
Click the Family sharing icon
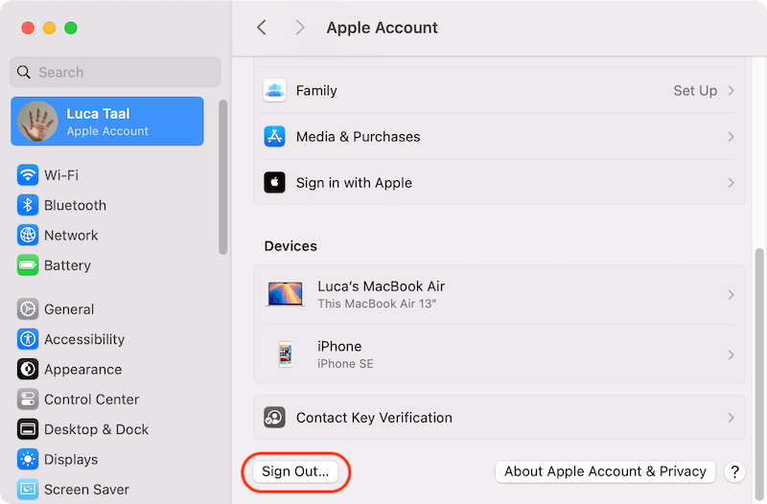274,90
